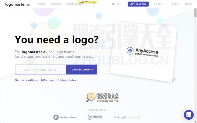Click the vertical scrollbar thumb
Viewport: 197px width, 123px height.
tap(195, 13)
